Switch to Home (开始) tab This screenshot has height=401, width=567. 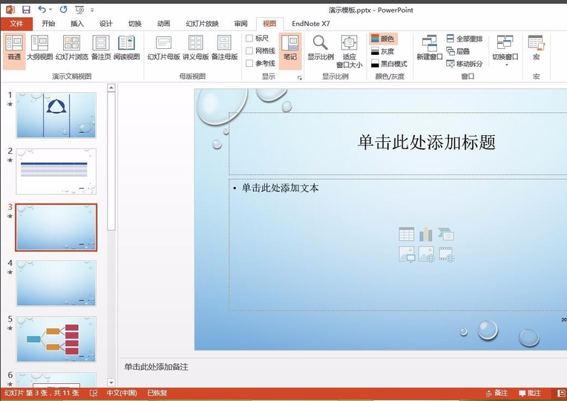[48, 24]
